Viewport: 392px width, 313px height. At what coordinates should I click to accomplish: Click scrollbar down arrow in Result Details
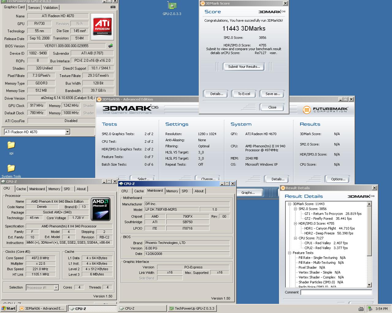[369, 285]
